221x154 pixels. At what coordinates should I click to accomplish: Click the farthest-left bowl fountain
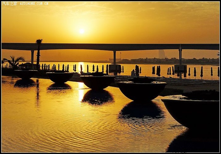25,74
